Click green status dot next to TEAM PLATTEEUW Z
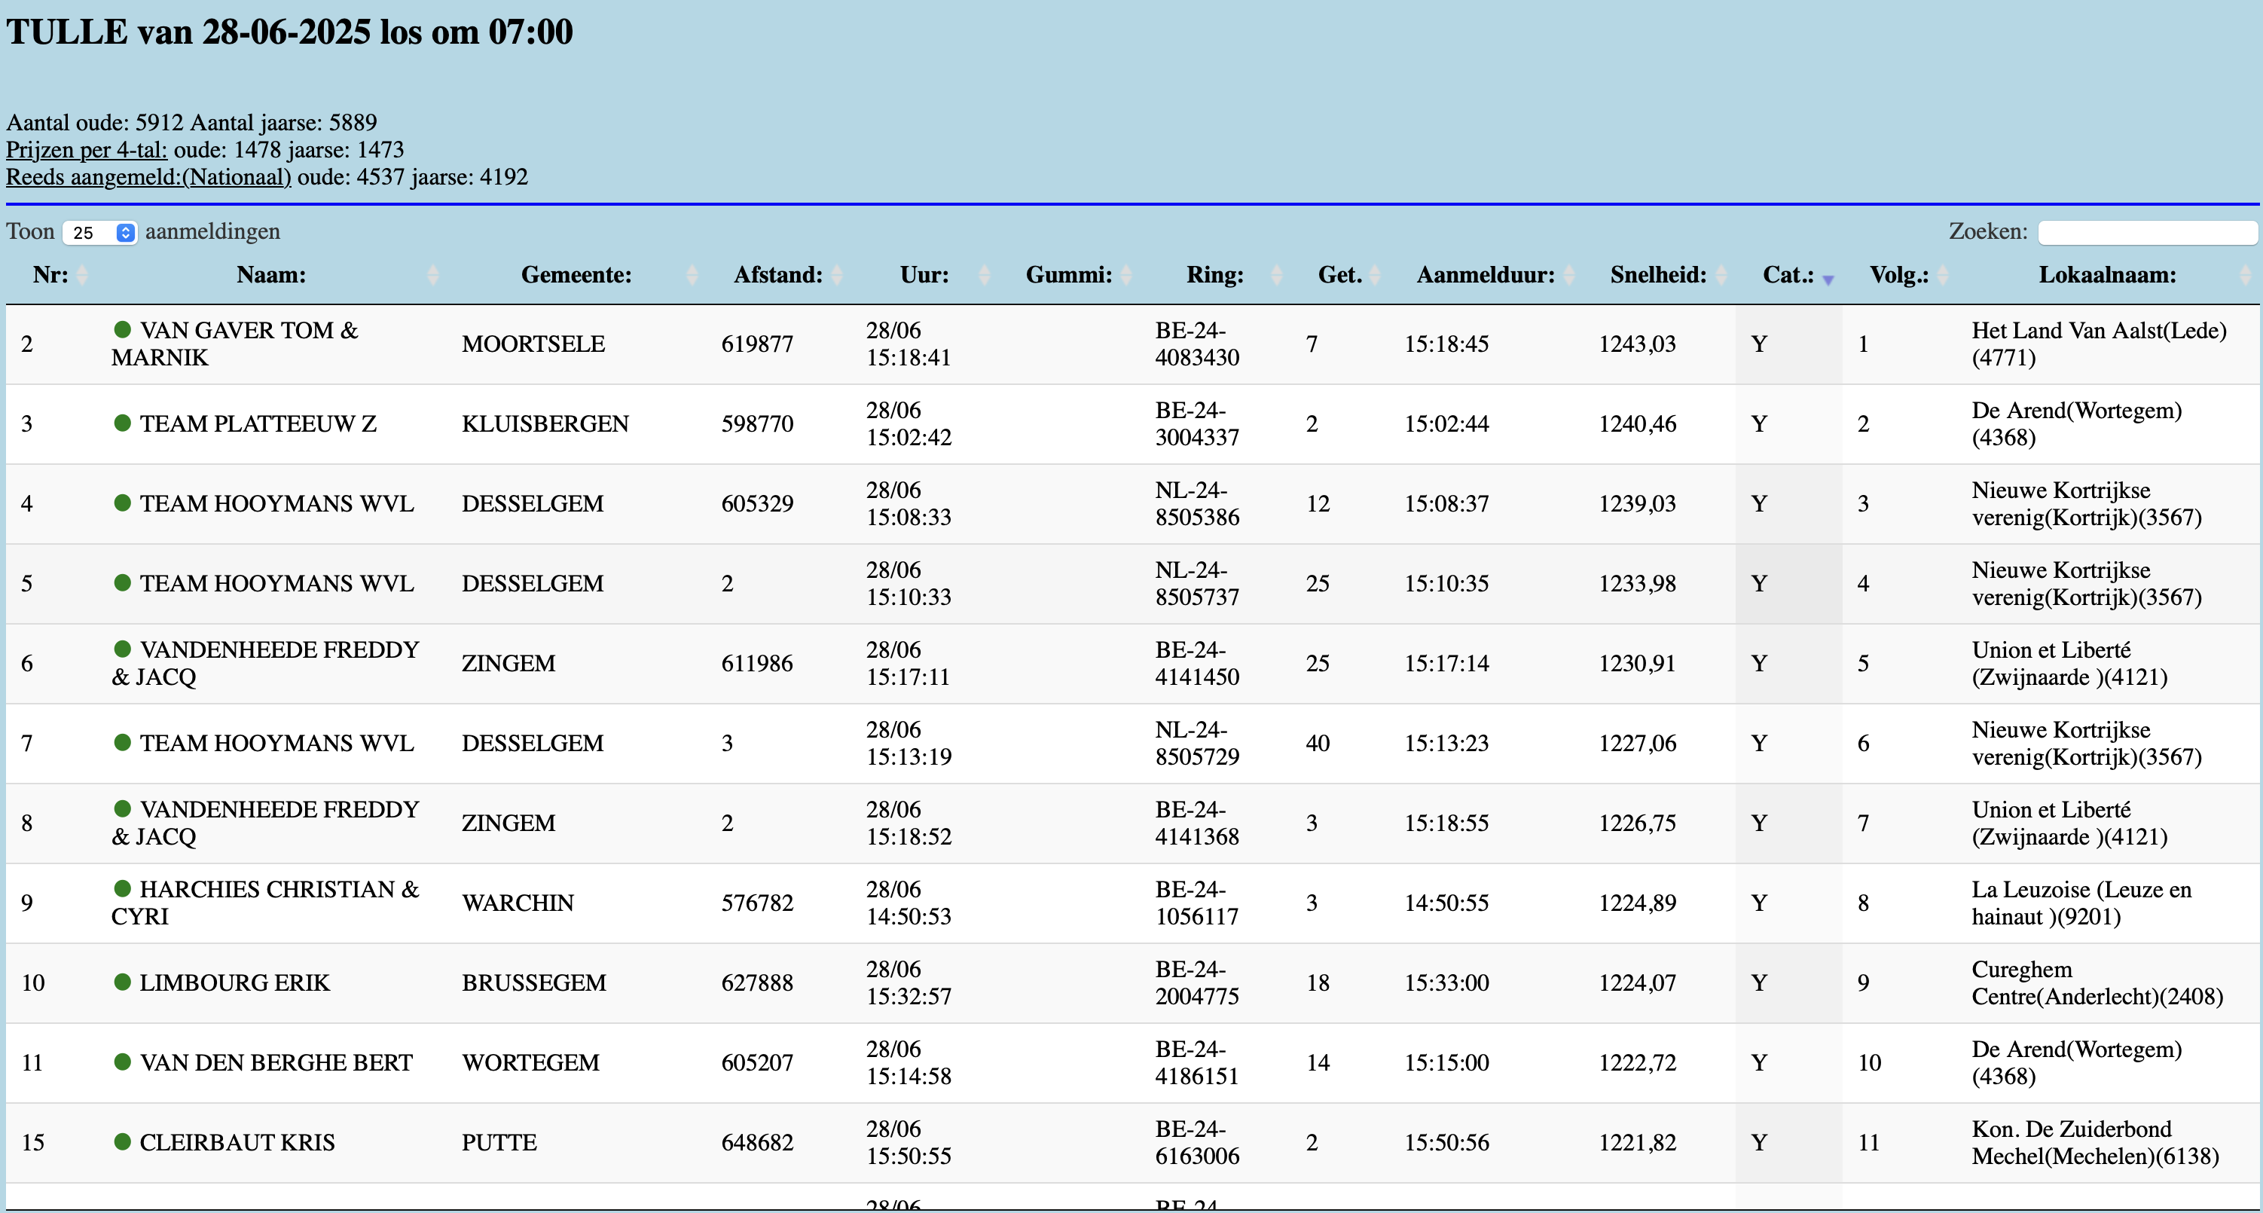 pos(122,423)
